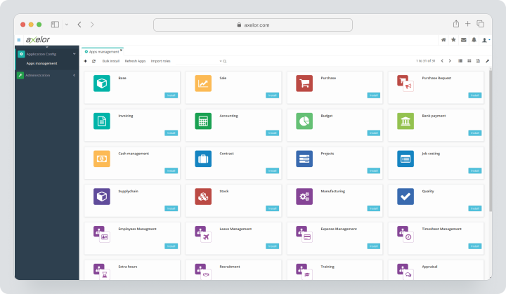Select the Stock boxes icon
Screen dimensions: 506x294
tap(203, 196)
